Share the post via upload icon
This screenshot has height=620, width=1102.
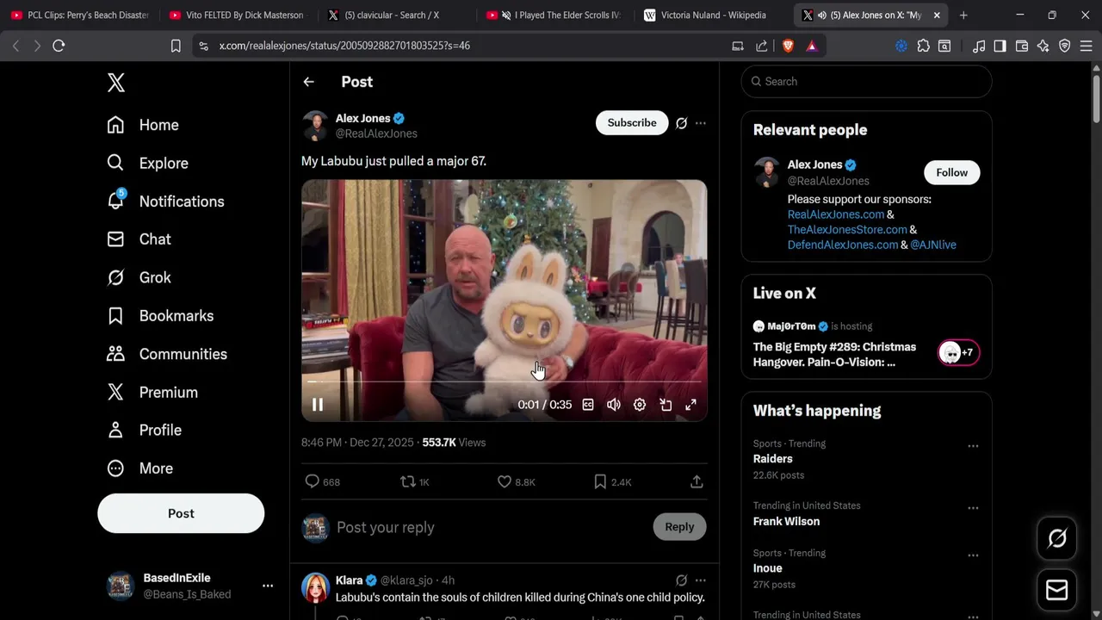[696, 482]
